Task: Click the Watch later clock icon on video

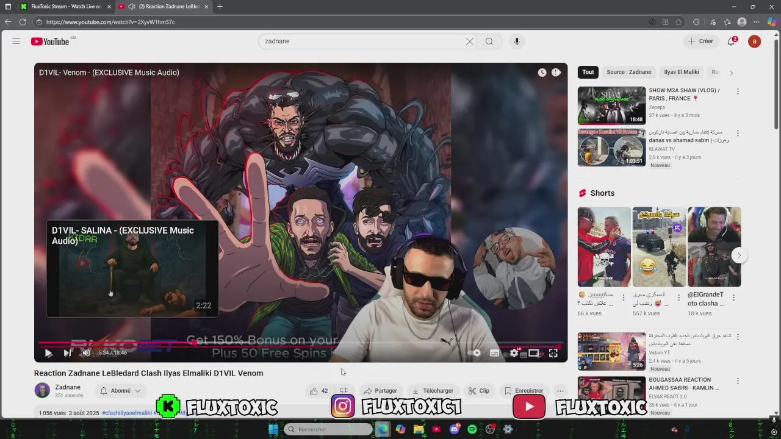Action: pos(542,73)
